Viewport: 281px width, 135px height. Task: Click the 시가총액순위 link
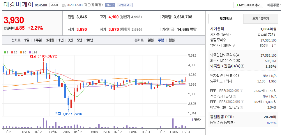tap(220, 35)
